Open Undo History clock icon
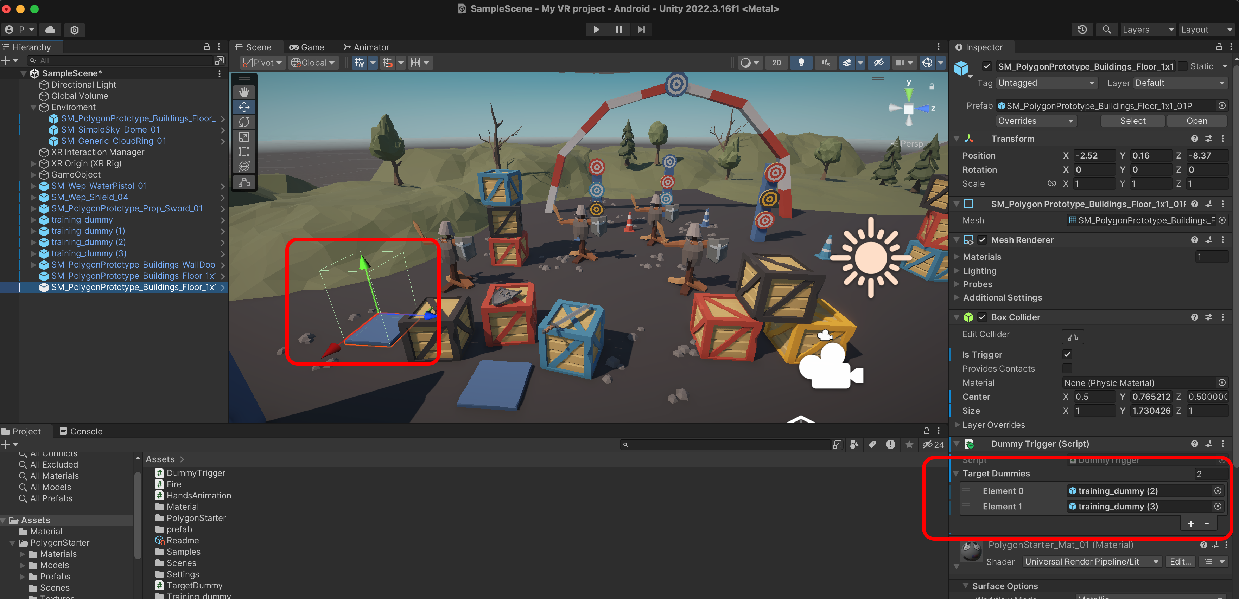The height and width of the screenshot is (599, 1239). coord(1082,29)
